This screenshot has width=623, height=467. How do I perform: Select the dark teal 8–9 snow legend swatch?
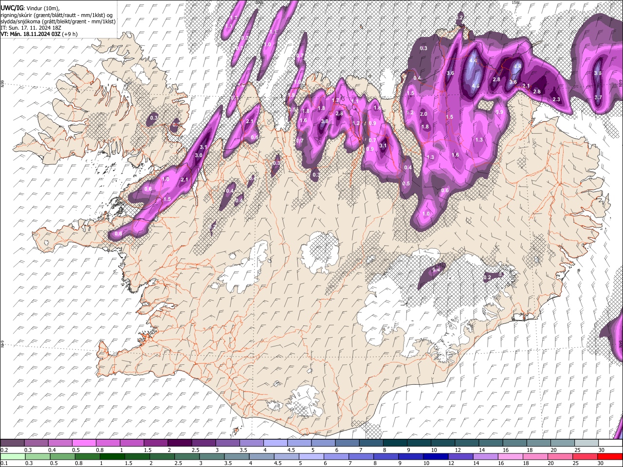pos(395,443)
